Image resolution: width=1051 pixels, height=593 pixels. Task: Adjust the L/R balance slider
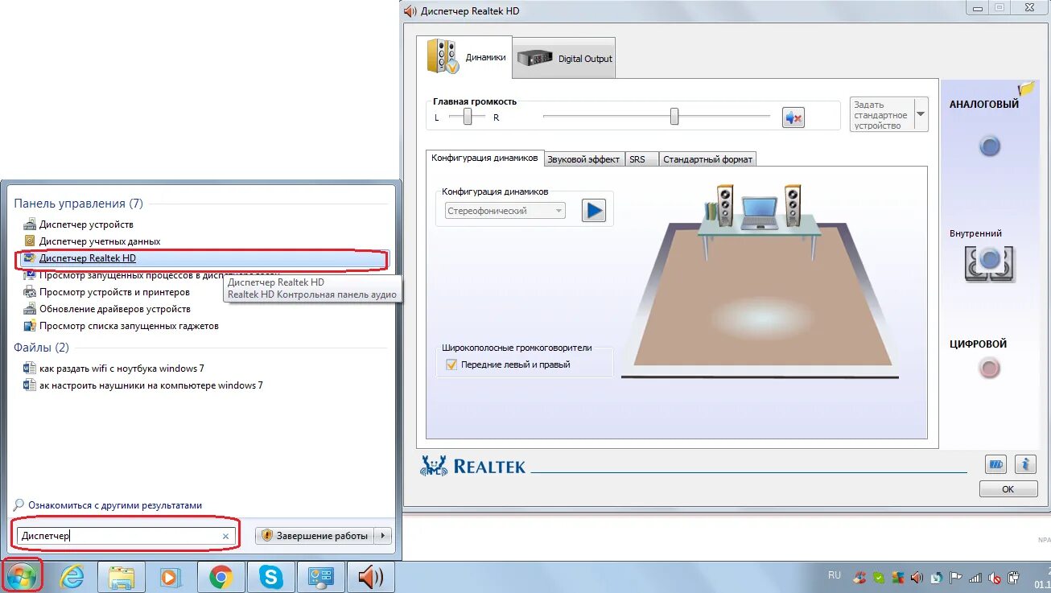click(x=468, y=117)
